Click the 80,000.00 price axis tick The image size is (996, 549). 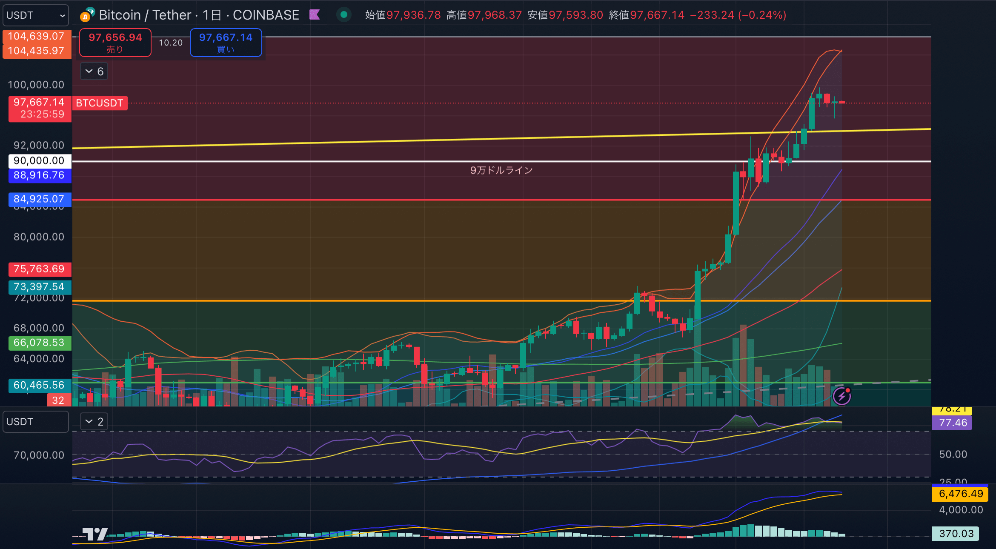click(x=39, y=237)
